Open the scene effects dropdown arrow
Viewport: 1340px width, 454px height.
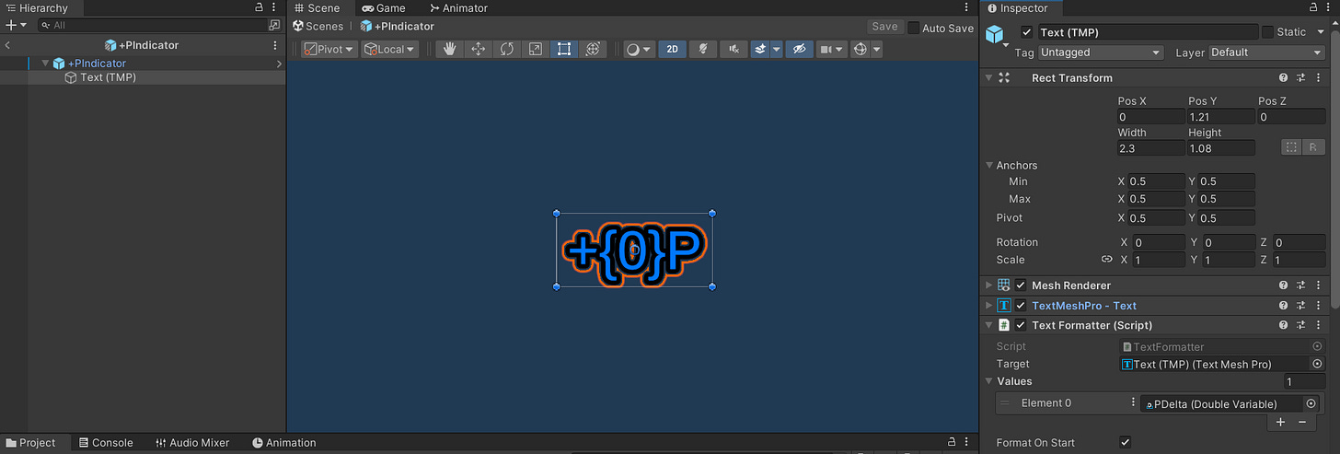click(777, 49)
